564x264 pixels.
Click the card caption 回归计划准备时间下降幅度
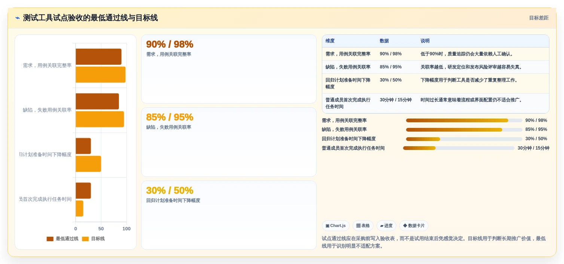click(x=173, y=200)
